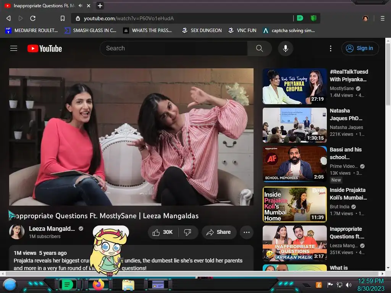This screenshot has width=391, height=293.
Task: Open volume control in system tray
Action: (349, 285)
